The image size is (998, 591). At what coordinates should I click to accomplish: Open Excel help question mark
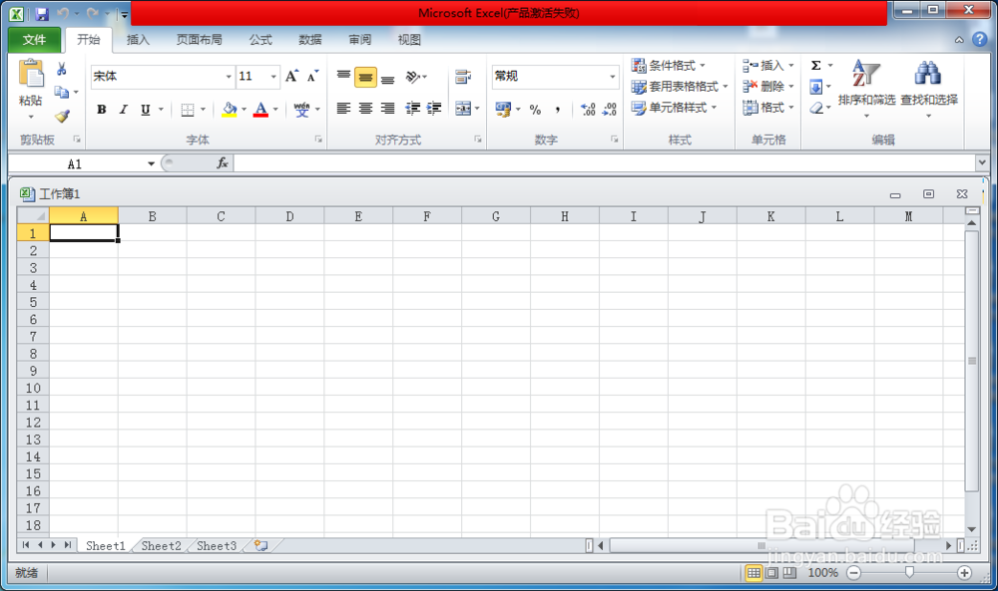coord(980,40)
